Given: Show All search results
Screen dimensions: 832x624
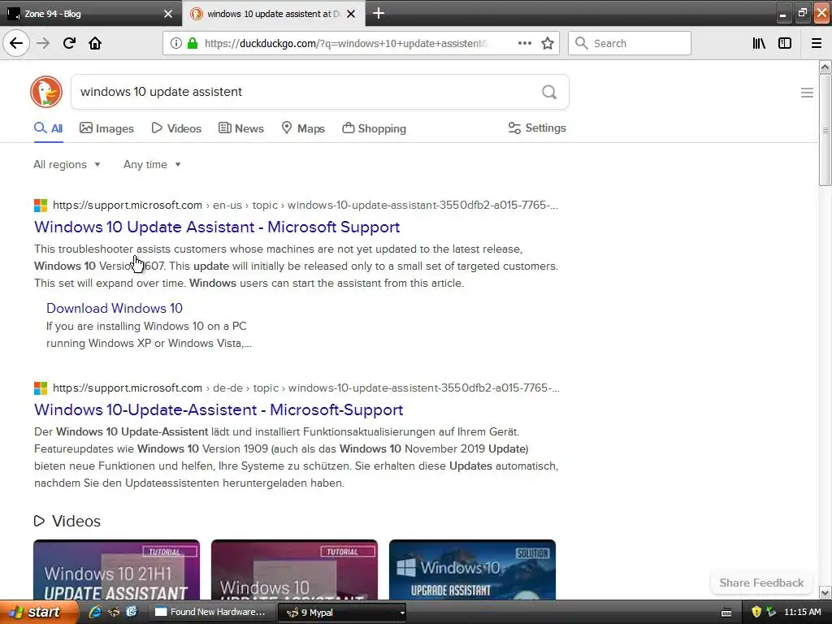Looking at the screenshot, I should click(x=48, y=128).
